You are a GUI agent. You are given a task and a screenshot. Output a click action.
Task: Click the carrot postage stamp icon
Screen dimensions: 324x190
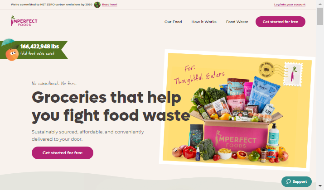pyautogui.click(x=294, y=74)
